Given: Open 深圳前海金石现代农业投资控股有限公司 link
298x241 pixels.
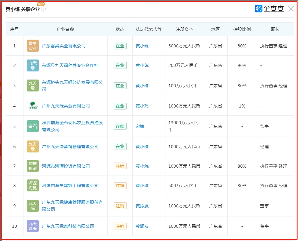Looking at the screenshot, I should [x=72, y=126].
